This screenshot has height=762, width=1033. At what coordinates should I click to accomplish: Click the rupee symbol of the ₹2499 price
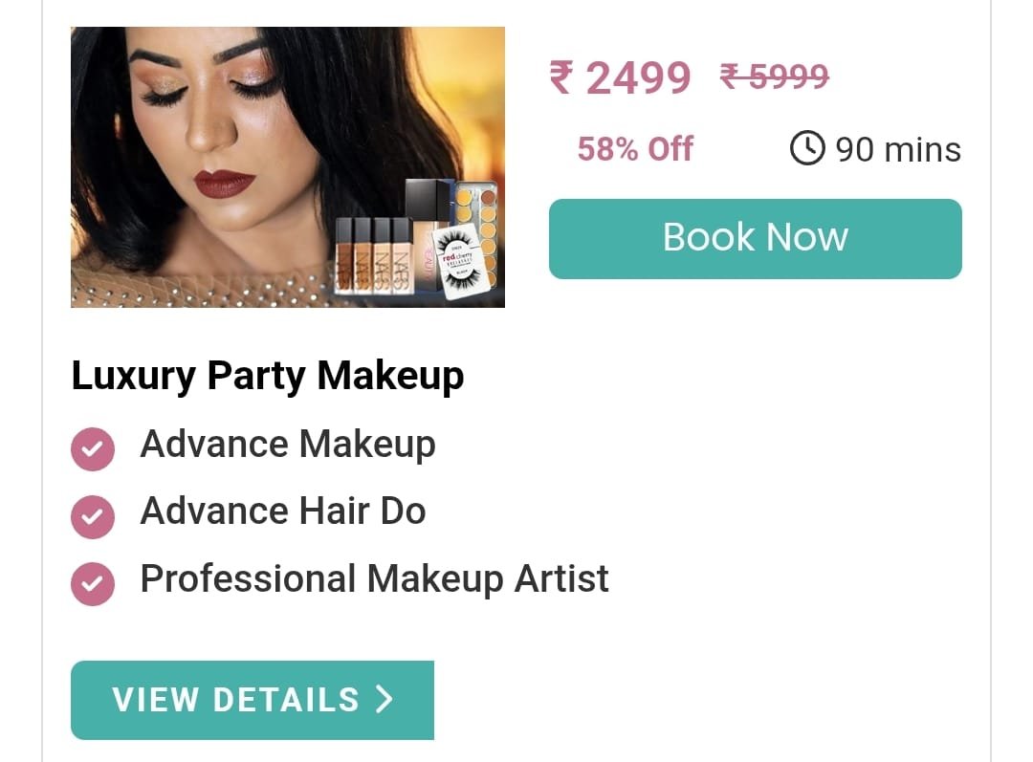coord(561,77)
